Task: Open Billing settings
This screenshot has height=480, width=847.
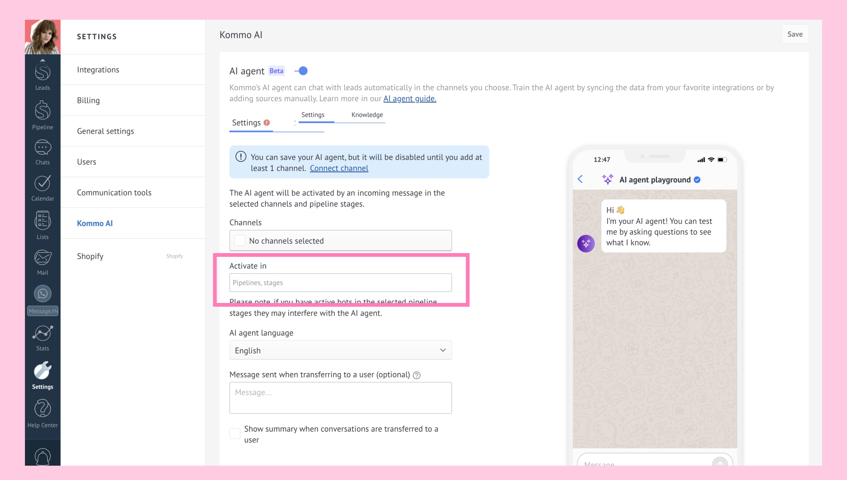Action: pos(133,100)
